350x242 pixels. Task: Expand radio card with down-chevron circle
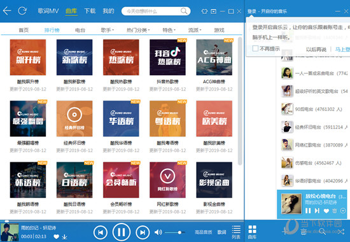343,211
